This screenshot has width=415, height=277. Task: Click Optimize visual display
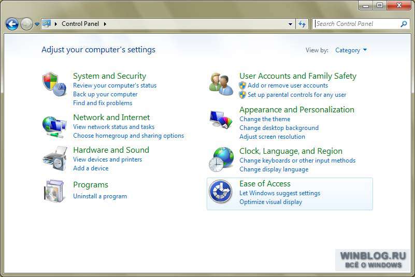[271, 202]
